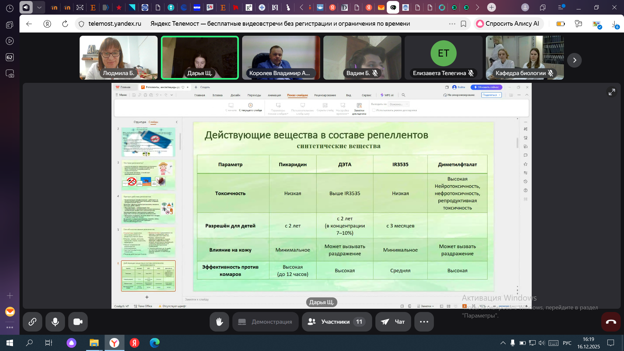Copy the meeting link icon
Screen dimensions: 624x351
(x=32, y=322)
